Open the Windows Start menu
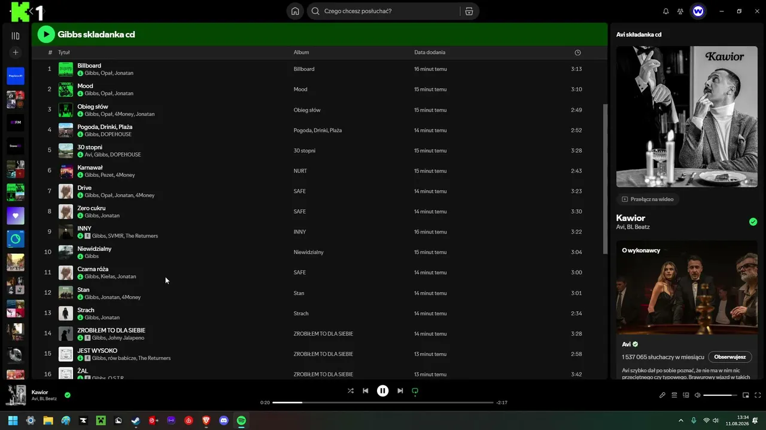 (x=13, y=420)
